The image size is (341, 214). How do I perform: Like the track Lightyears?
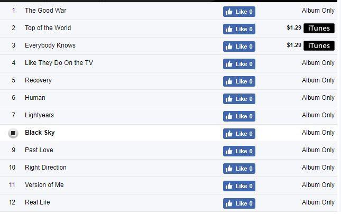point(239,116)
